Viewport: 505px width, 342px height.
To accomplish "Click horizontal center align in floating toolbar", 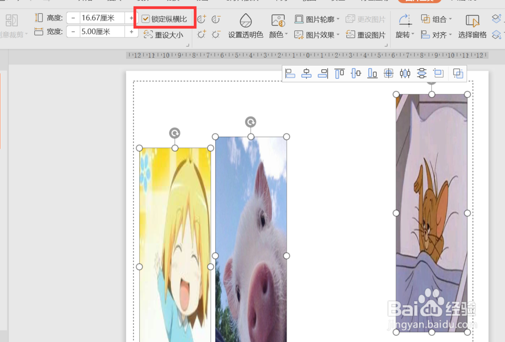I will pyautogui.click(x=307, y=73).
